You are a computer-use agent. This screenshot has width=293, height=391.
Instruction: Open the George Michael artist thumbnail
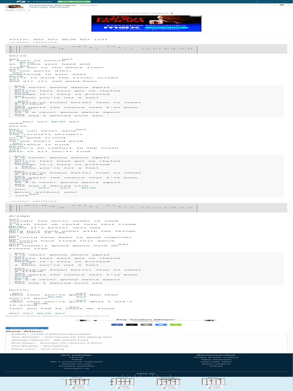coord(15,6)
